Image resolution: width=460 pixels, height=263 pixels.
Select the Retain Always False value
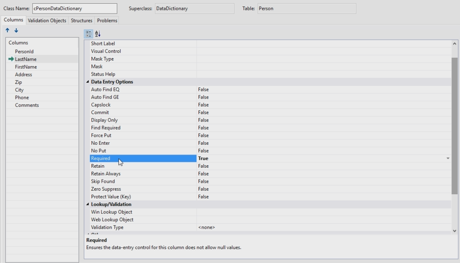point(203,174)
